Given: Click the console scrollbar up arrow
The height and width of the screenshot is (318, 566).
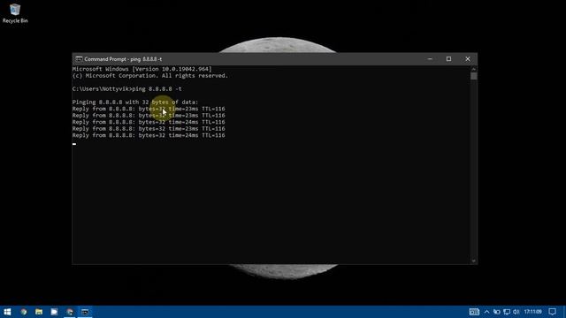Looking at the screenshot, I should point(474,69).
